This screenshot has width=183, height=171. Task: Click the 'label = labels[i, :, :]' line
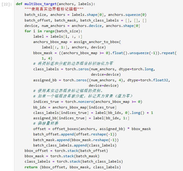(x=58, y=36)
